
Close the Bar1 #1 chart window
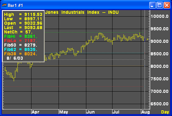[x=167, y=5]
